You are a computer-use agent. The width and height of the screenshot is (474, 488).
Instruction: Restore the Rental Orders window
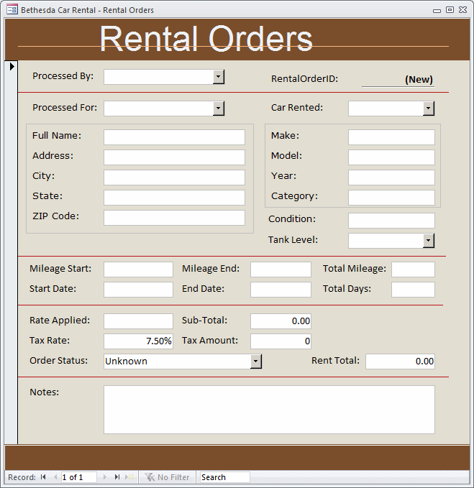point(450,9)
